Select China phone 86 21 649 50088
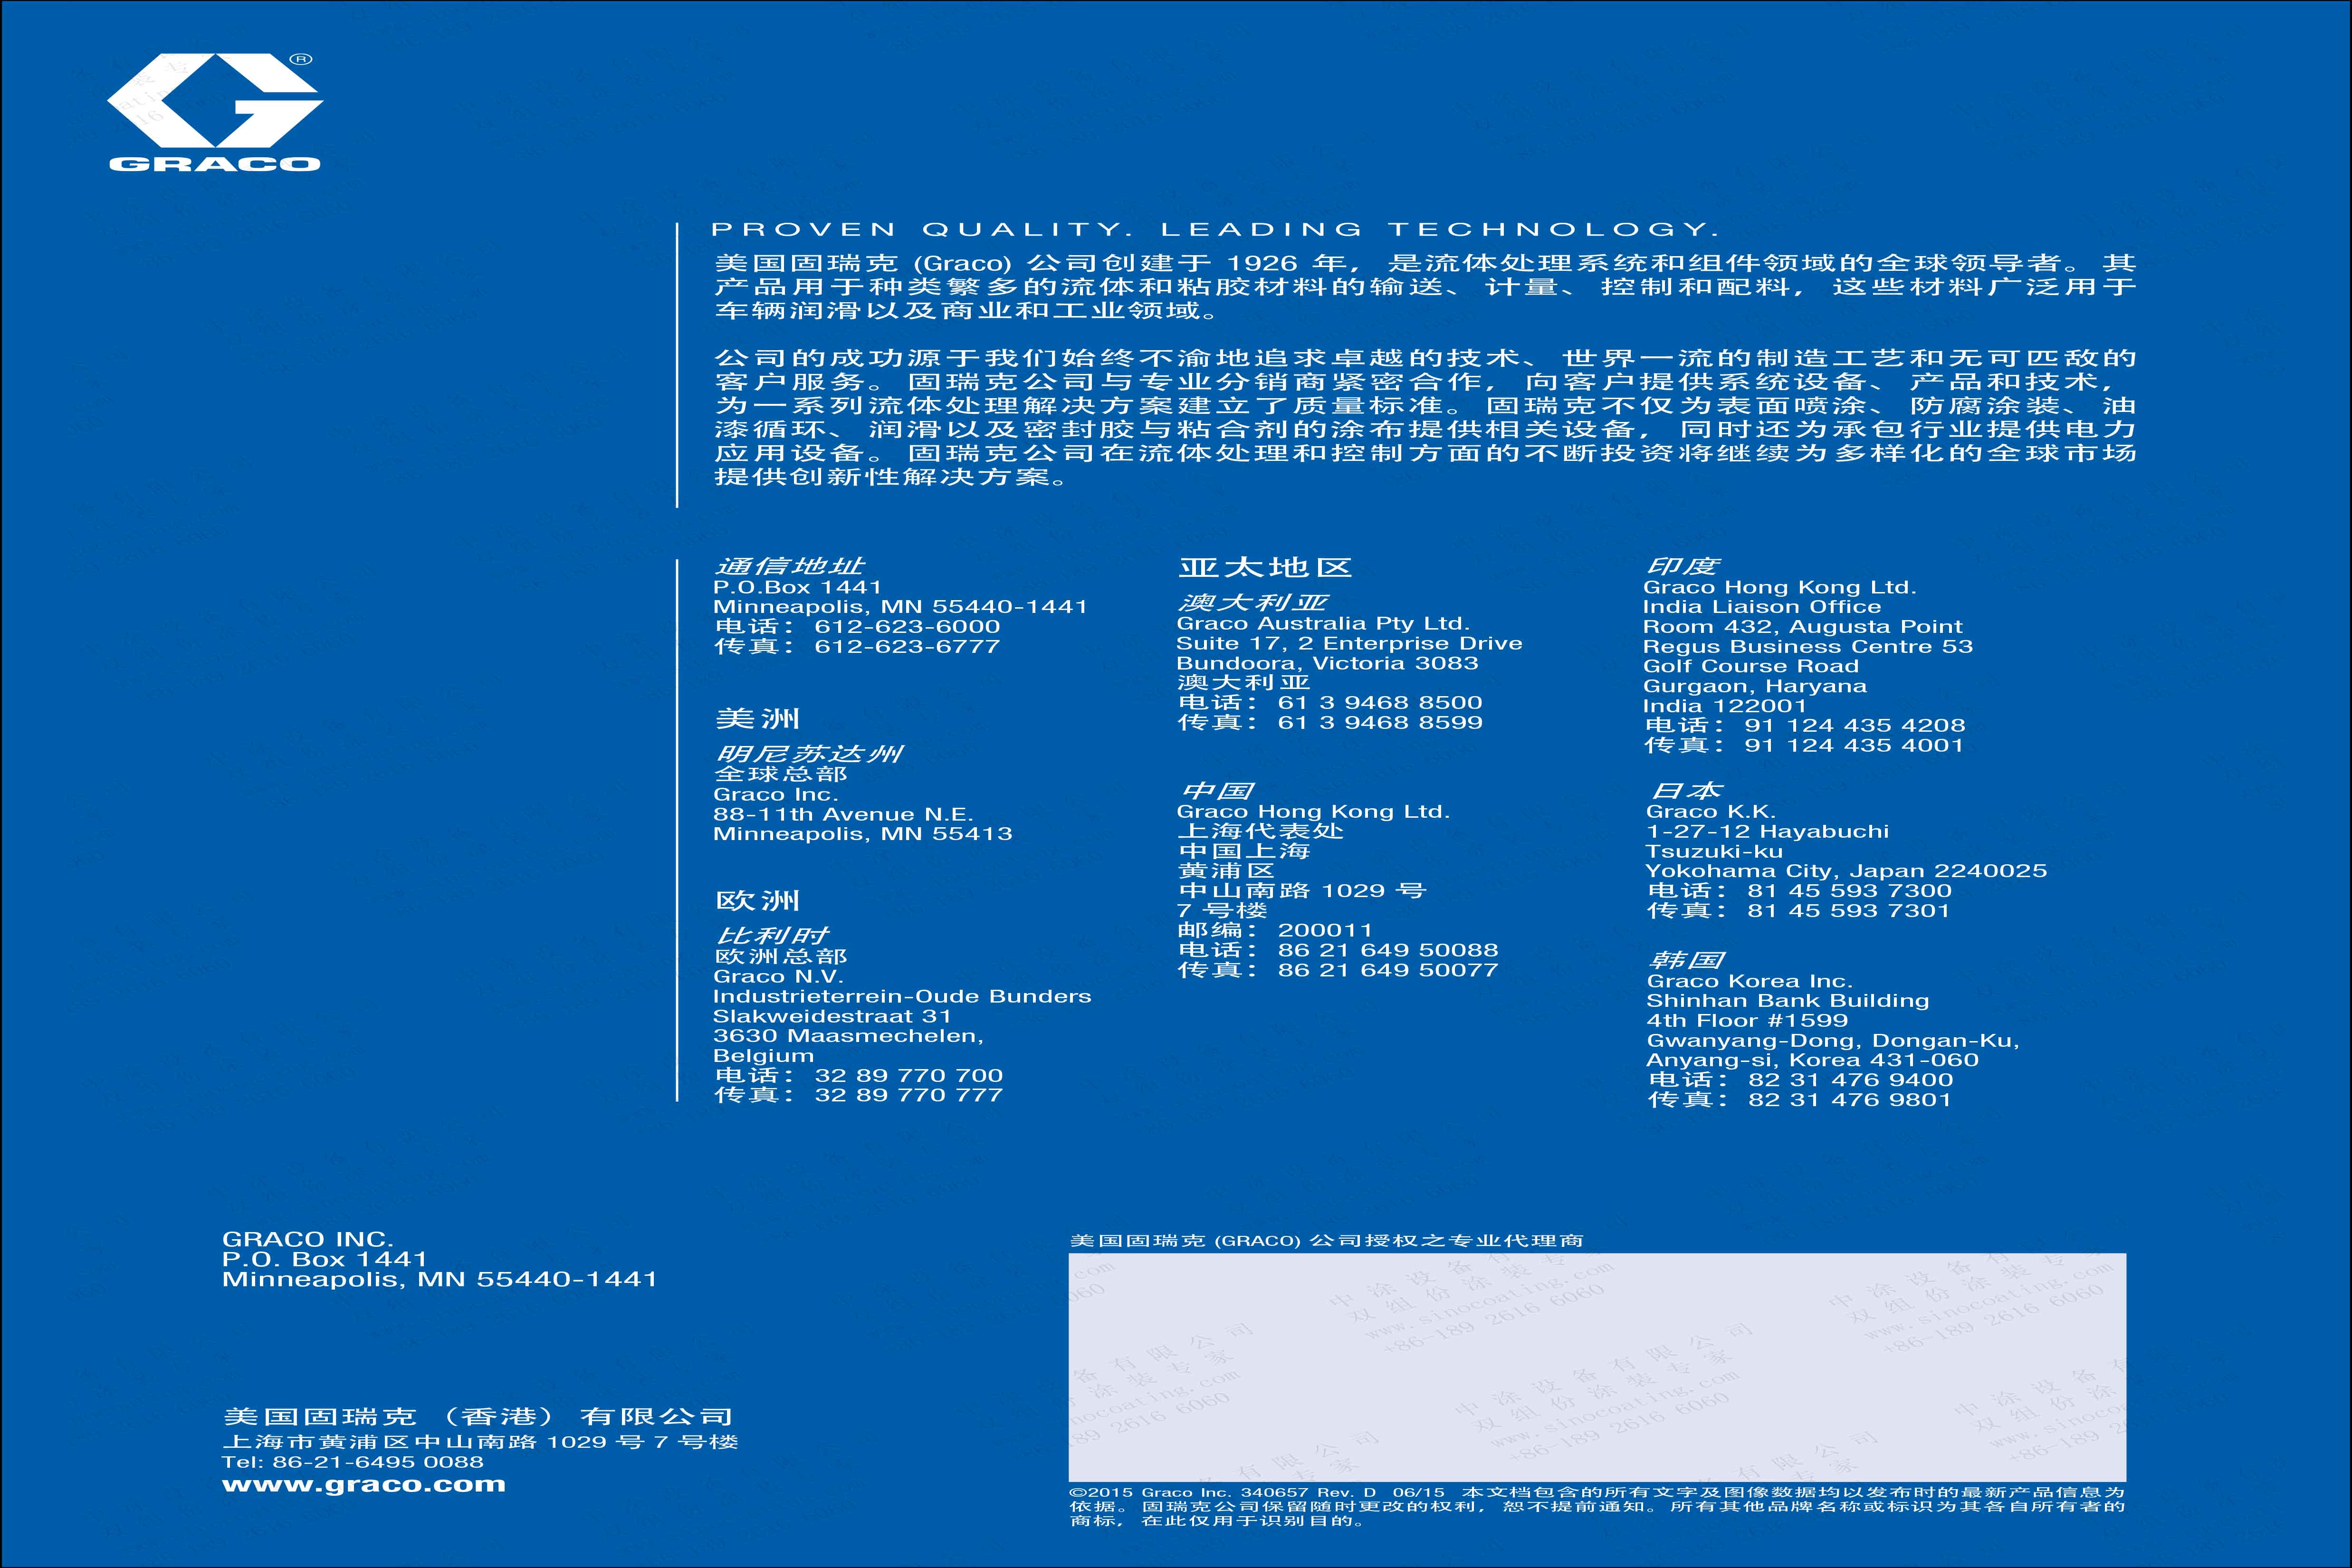This screenshot has height=1568, width=2352. tap(1388, 950)
